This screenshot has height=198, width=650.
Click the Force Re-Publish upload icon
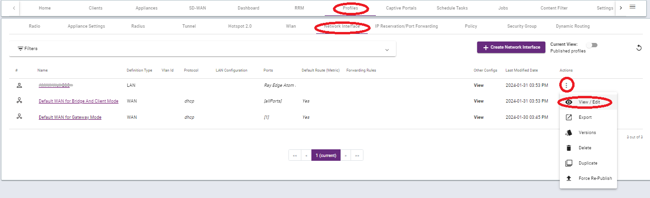568,178
